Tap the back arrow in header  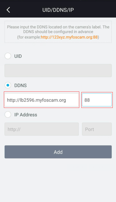(8, 10)
